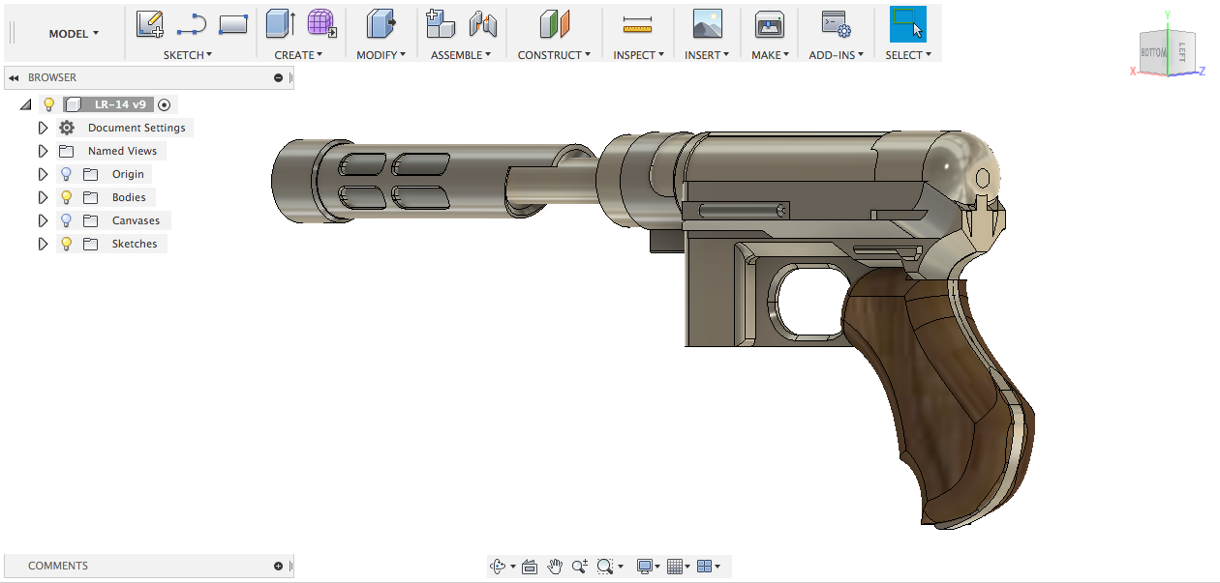The height and width of the screenshot is (583, 1220).
Task: Open the MODIFY menu
Action: pyautogui.click(x=381, y=55)
